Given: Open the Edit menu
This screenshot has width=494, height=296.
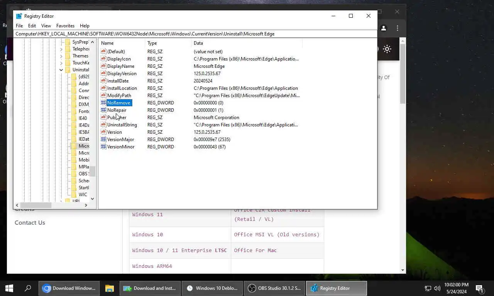Looking at the screenshot, I should [32, 26].
